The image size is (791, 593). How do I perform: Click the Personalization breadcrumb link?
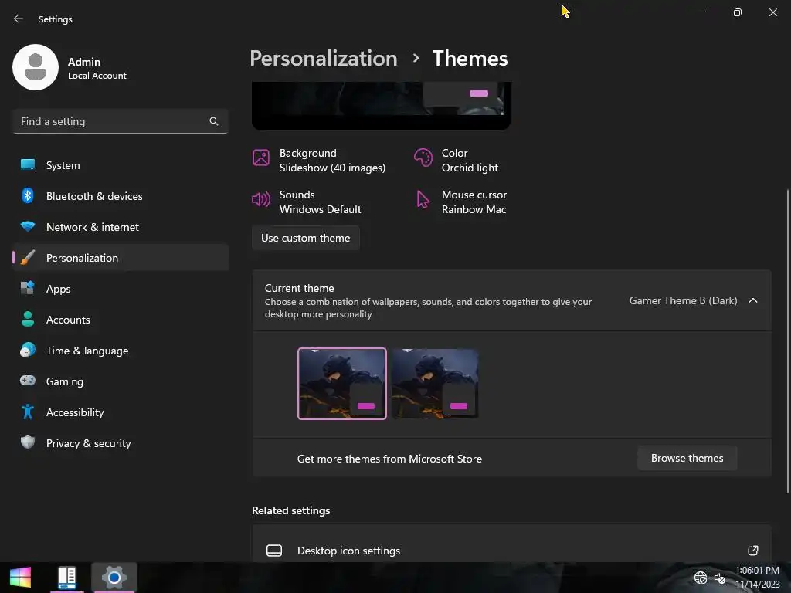(x=324, y=58)
